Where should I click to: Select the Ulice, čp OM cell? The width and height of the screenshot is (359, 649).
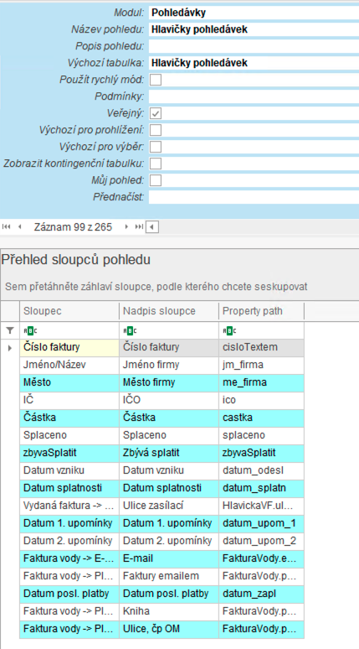pos(169,630)
